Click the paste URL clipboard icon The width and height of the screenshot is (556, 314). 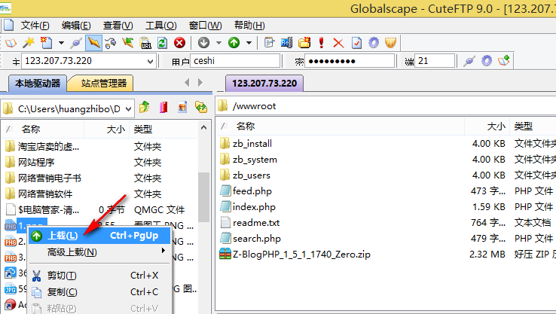pos(145,43)
